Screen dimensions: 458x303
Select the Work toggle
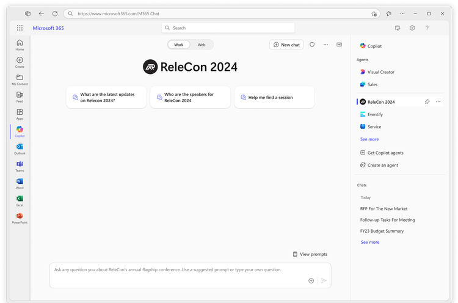click(179, 45)
